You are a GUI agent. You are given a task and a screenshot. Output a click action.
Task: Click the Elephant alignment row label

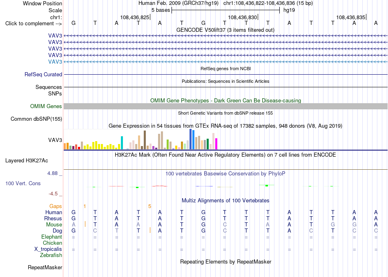pos(51,237)
